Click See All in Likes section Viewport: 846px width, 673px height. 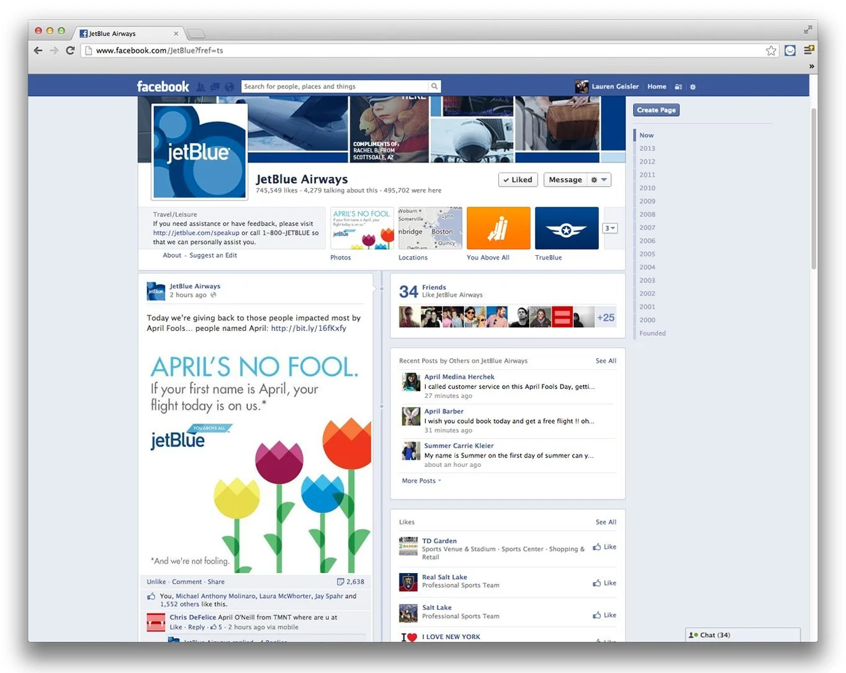point(606,522)
